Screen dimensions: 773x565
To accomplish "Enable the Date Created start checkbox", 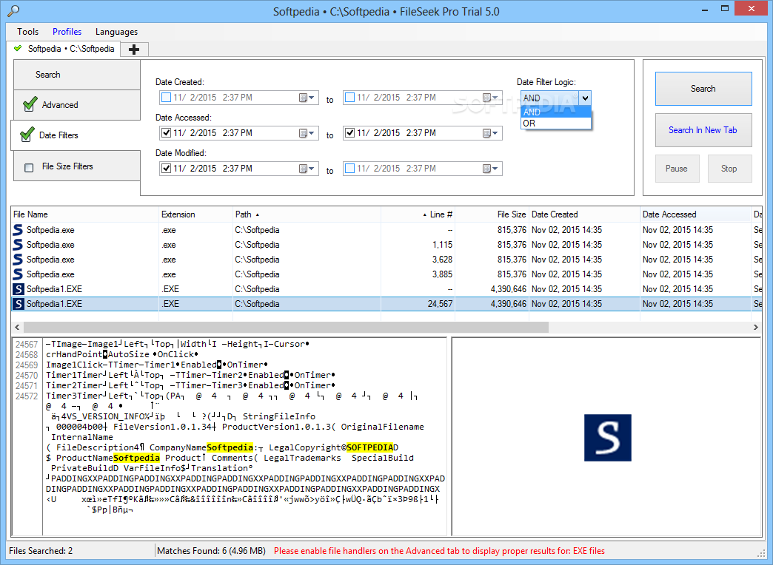I will 166,98.
